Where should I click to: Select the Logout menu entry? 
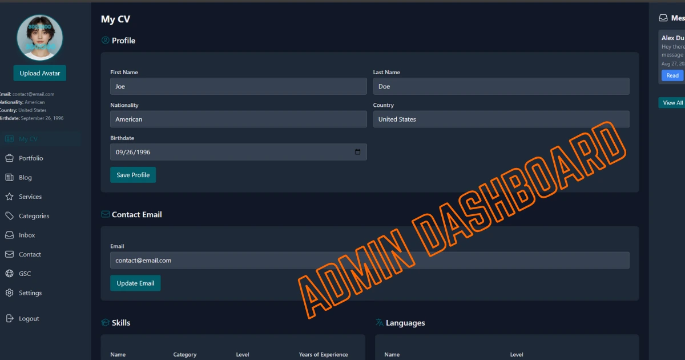tap(29, 319)
